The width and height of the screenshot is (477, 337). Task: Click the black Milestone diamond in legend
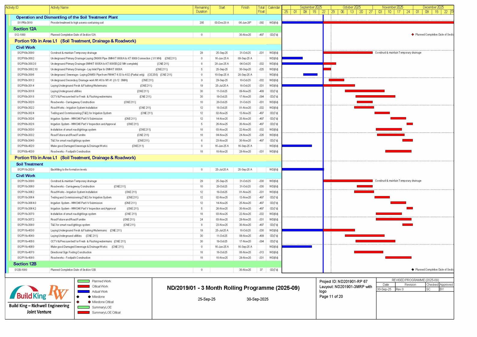[x=89, y=297]
